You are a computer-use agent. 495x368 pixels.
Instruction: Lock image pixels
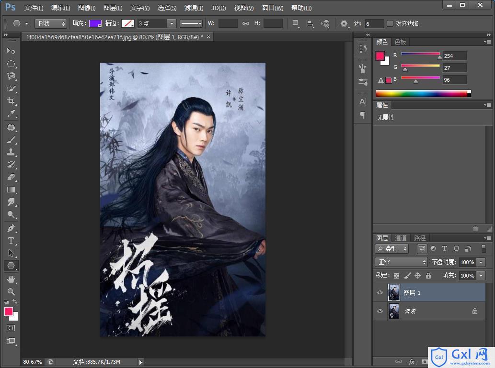407,276
